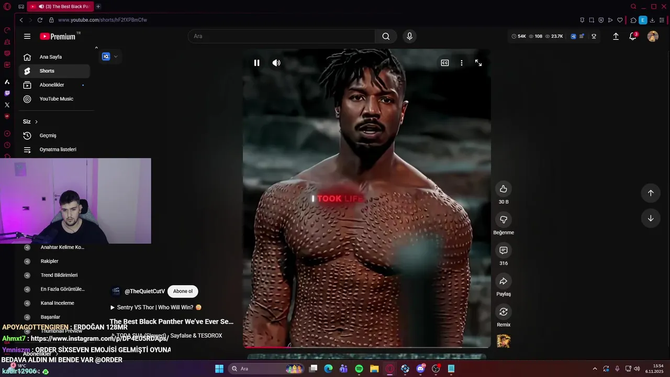The width and height of the screenshot is (670, 377).
Task: Click the Short title 'The Best Black Panther'
Action: (171, 321)
